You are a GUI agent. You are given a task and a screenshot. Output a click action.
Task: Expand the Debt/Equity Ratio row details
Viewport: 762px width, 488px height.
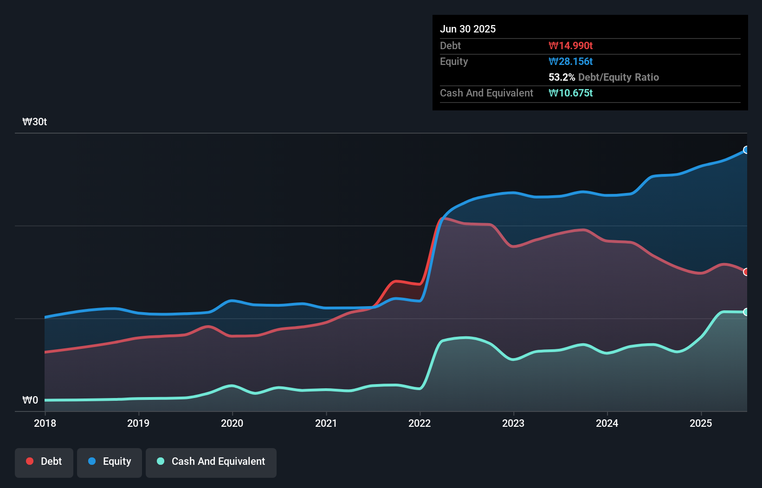click(603, 77)
